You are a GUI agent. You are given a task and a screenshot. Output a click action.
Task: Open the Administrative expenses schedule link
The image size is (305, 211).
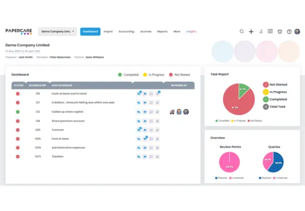68,148
